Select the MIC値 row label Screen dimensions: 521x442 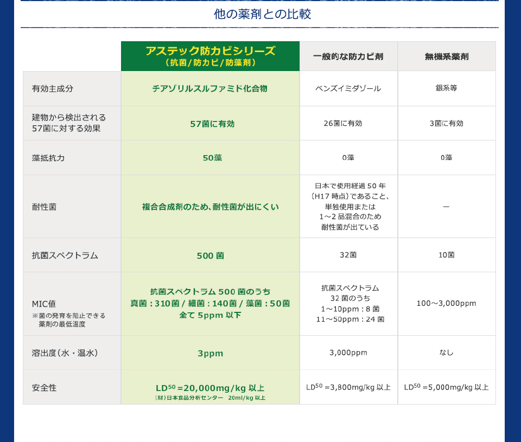pos(44,304)
